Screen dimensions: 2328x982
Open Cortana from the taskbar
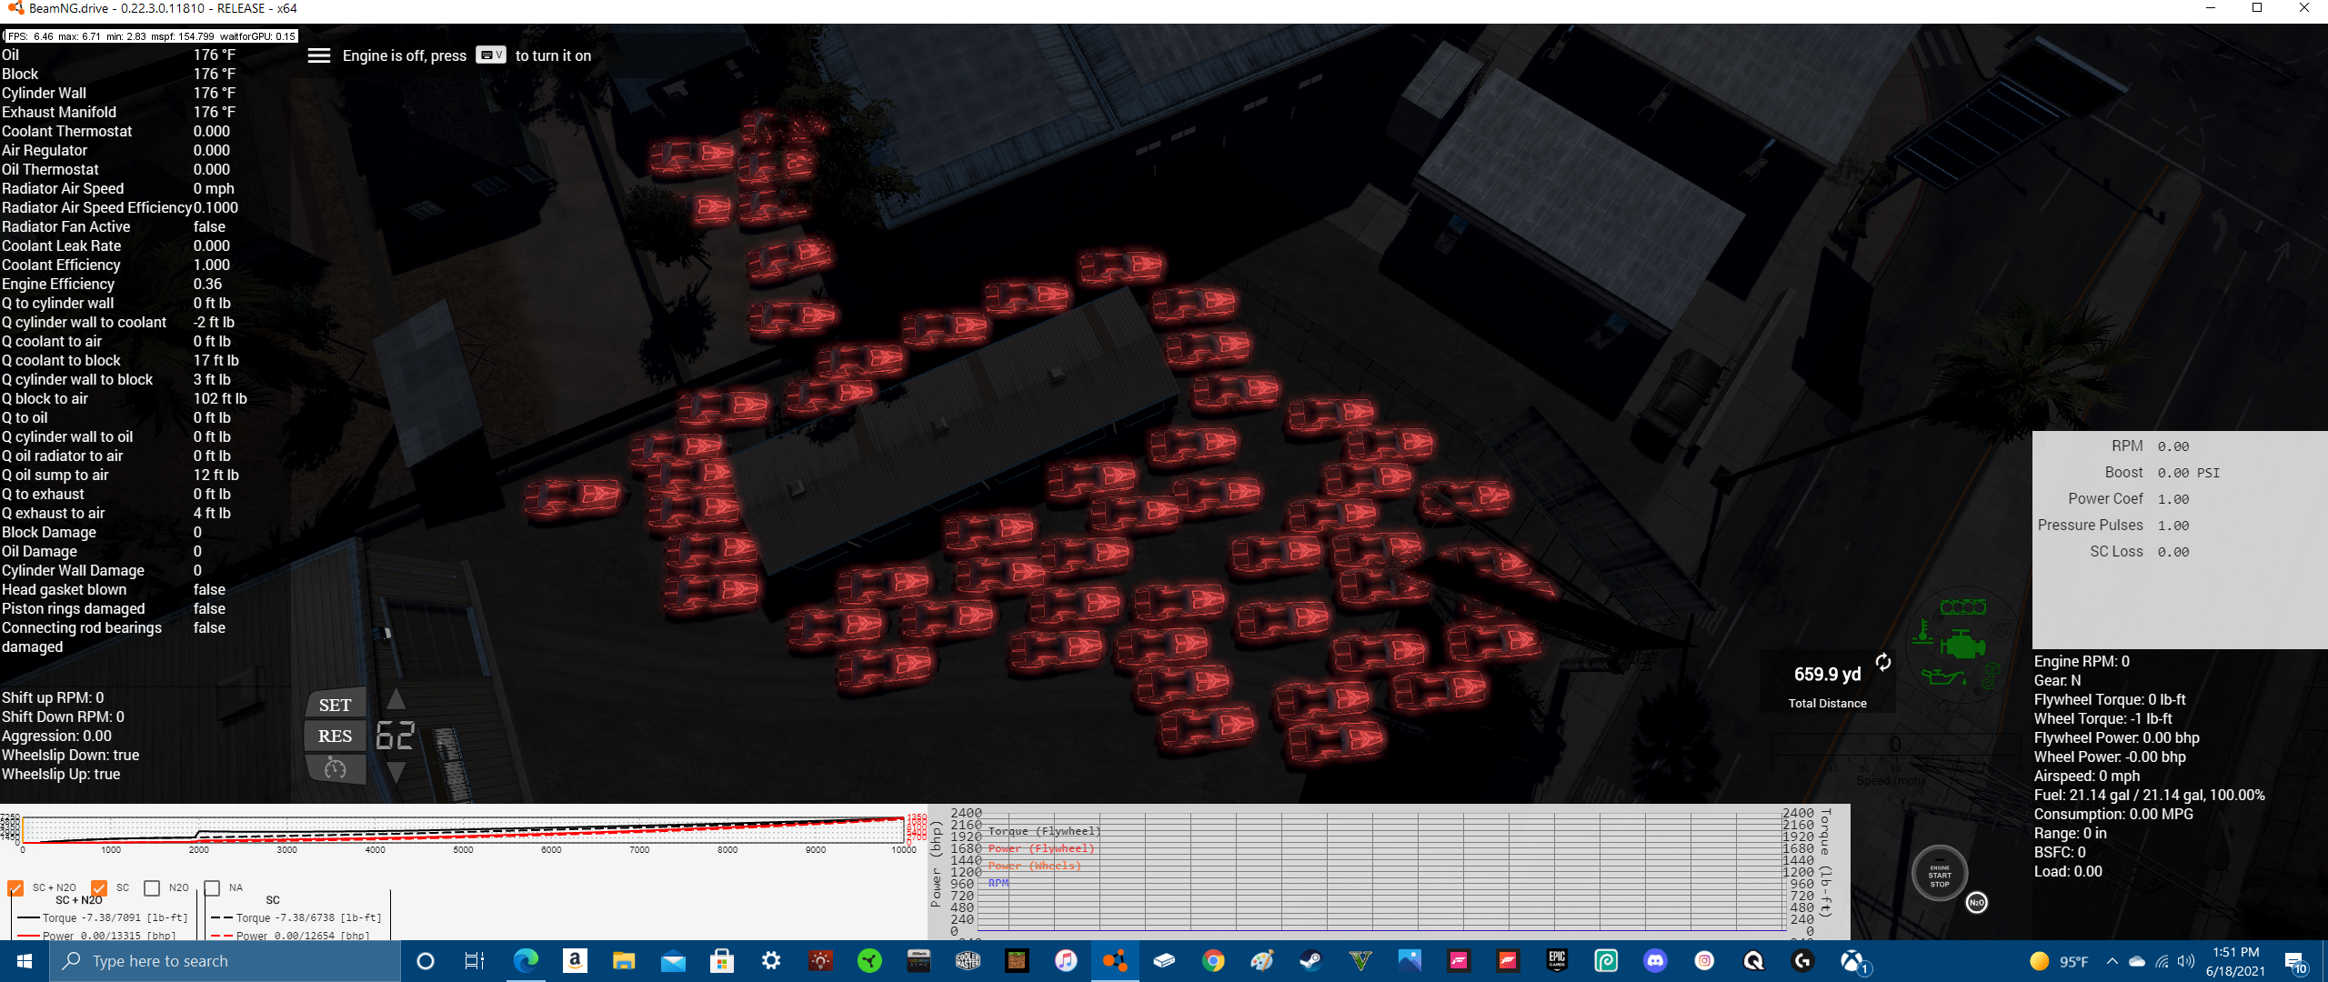[425, 961]
